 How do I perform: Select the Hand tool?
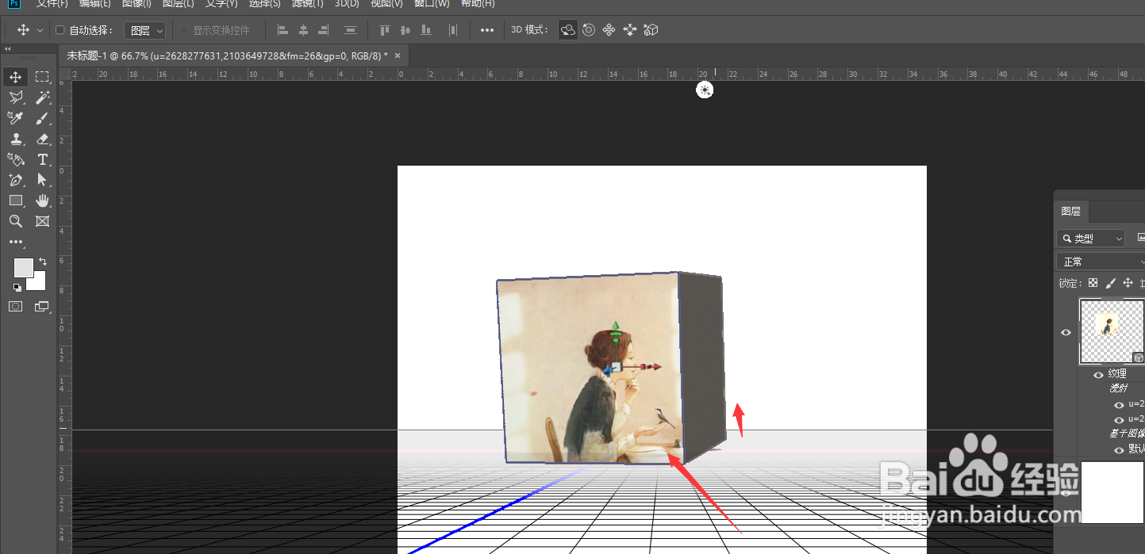tap(42, 201)
